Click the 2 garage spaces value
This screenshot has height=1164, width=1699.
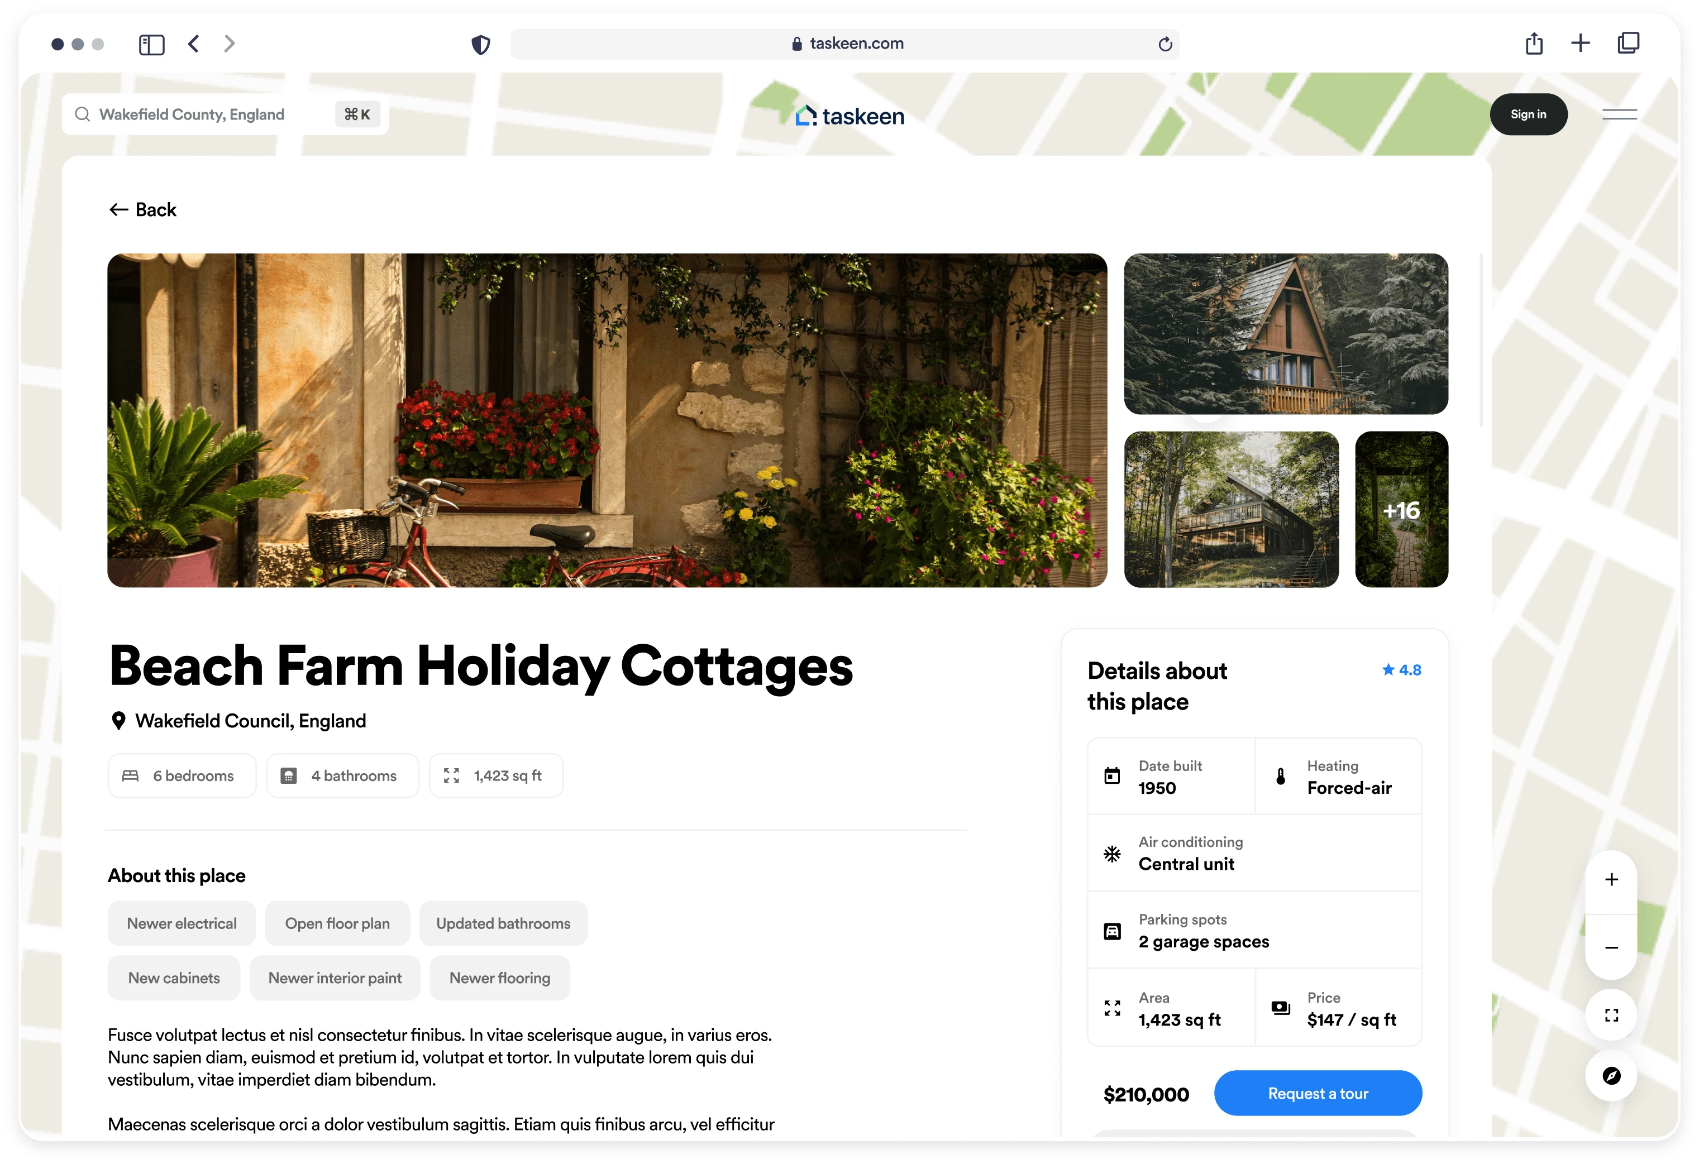pyautogui.click(x=1204, y=941)
